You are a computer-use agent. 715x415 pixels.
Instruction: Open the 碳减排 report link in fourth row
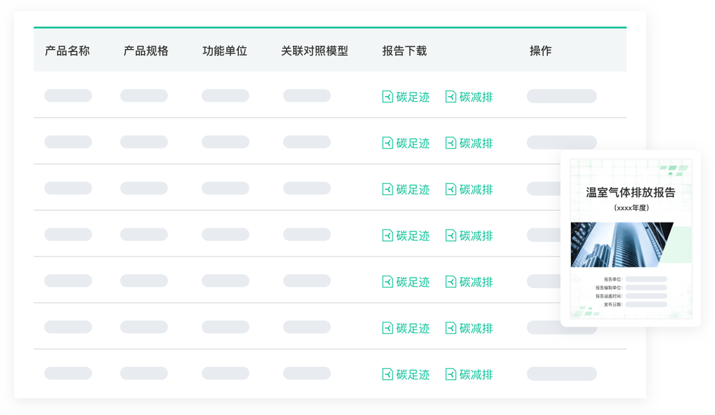[476, 236]
